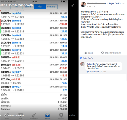Viewport: 127px width, 120px height.
Task: Click the Rojer CmFx page badge link
Action: pyautogui.click(x=87, y=58)
